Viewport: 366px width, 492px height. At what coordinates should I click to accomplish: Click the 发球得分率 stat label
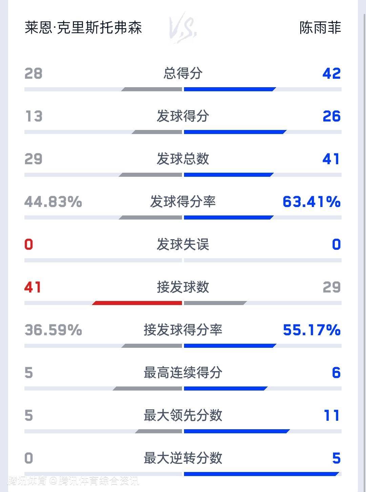point(183,202)
